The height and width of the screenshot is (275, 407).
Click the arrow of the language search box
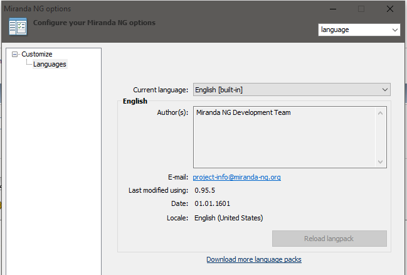(x=395, y=30)
